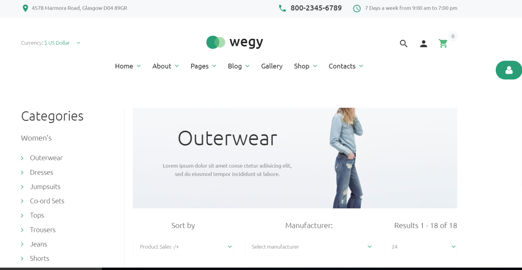
Task: Click the wegy logo
Action: [x=235, y=42]
